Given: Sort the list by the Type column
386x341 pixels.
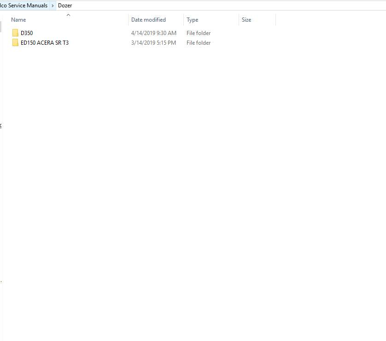Looking at the screenshot, I should pos(192,20).
